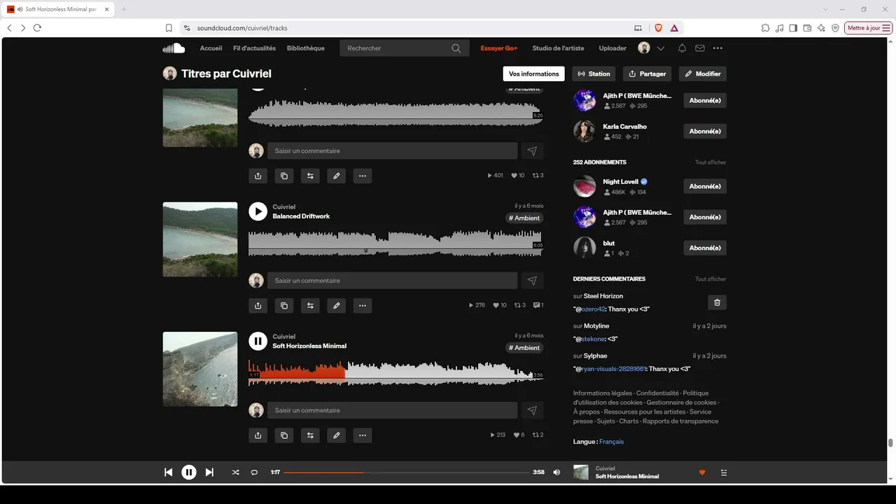This screenshot has height=504, width=896.
Task: Open more options for Soft Horizonless Minimal
Action: point(363,435)
